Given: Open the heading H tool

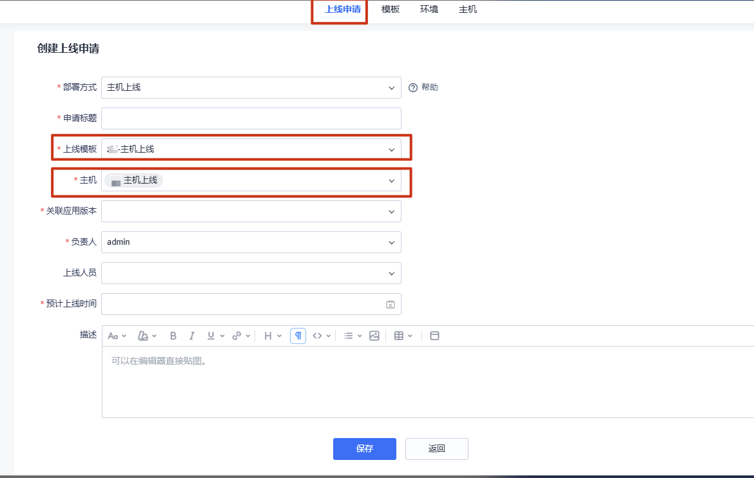Looking at the screenshot, I should point(268,336).
